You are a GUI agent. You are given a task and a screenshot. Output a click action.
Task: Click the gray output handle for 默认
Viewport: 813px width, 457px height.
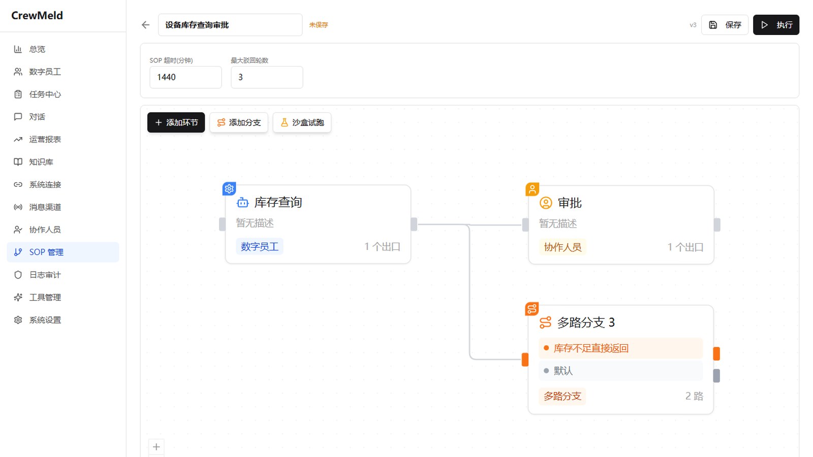716,376
